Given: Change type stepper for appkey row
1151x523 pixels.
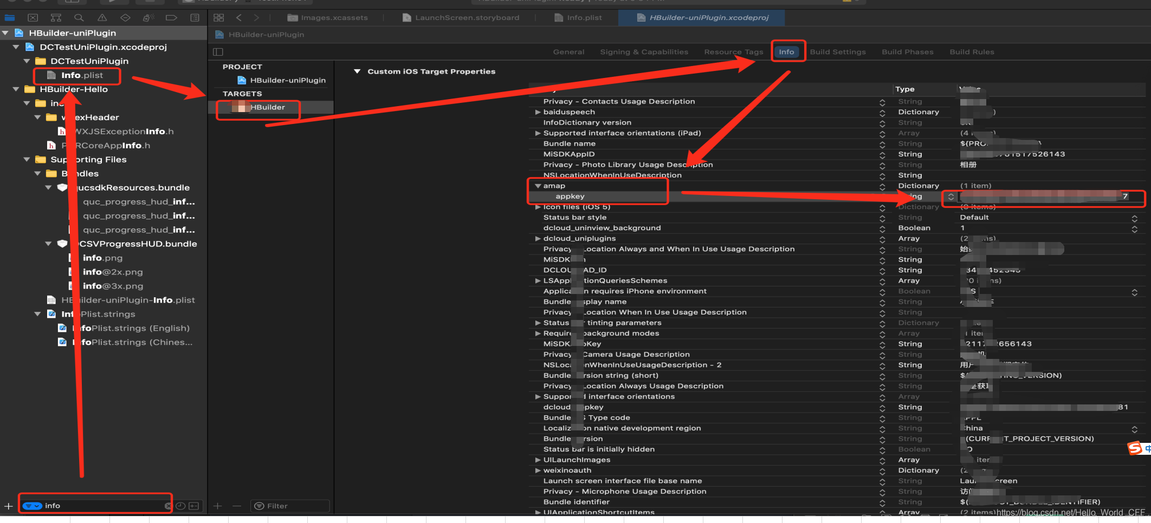Looking at the screenshot, I should click(951, 197).
